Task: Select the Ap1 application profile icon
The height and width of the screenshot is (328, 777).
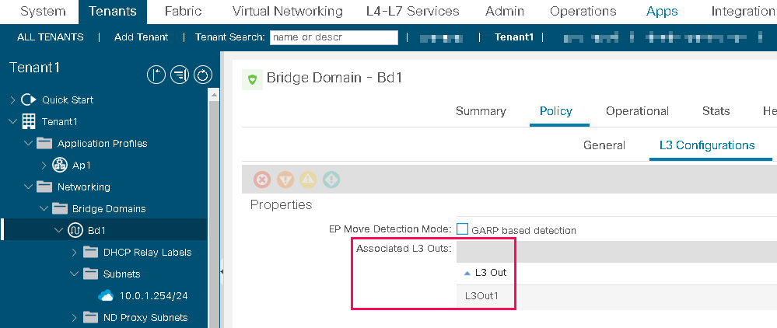Action: pyautogui.click(x=60, y=165)
